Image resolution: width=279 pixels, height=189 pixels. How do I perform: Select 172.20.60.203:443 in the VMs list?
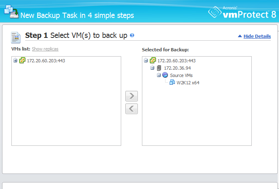click(46, 61)
